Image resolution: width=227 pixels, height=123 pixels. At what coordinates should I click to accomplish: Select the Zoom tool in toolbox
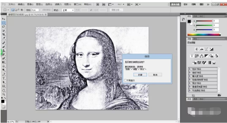tap(4, 94)
